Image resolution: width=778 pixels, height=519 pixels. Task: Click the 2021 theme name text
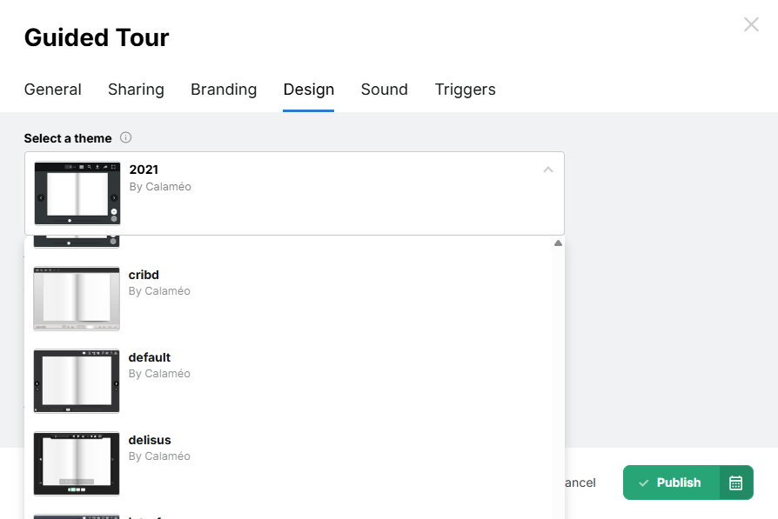tap(144, 170)
